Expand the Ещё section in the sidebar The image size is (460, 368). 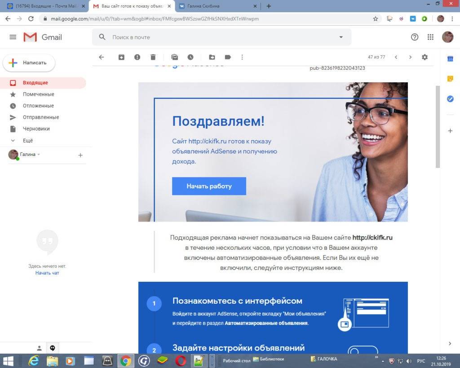click(27, 140)
